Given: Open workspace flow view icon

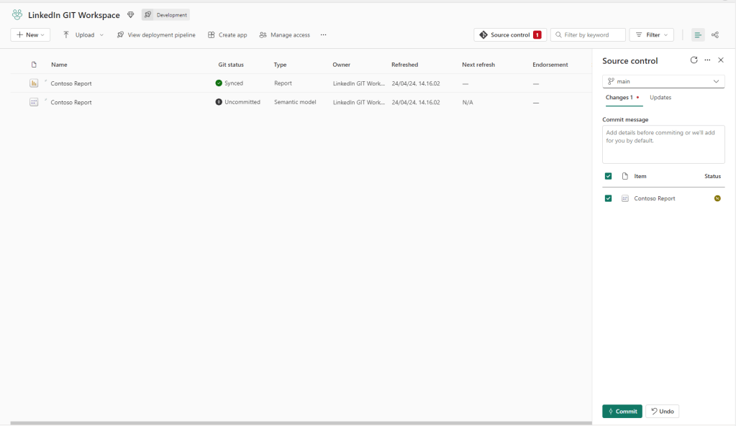Looking at the screenshot, I should (x=715, y=34).
